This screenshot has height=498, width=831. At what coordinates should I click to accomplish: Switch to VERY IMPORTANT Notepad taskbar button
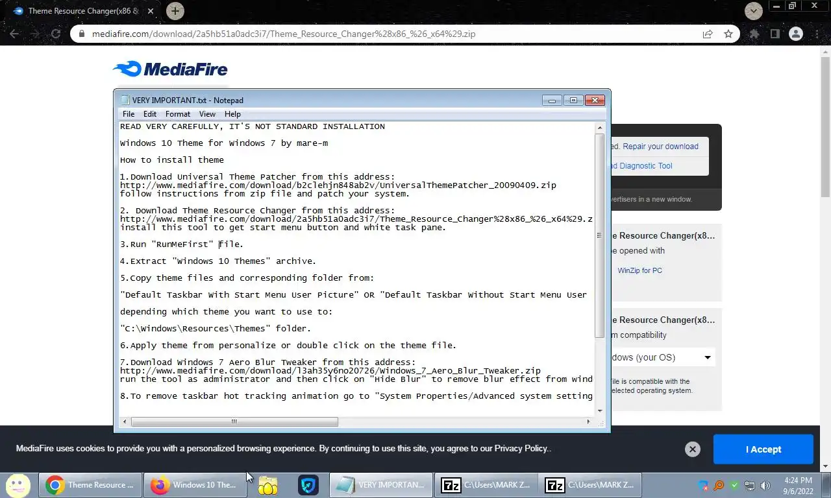(382, 485)
